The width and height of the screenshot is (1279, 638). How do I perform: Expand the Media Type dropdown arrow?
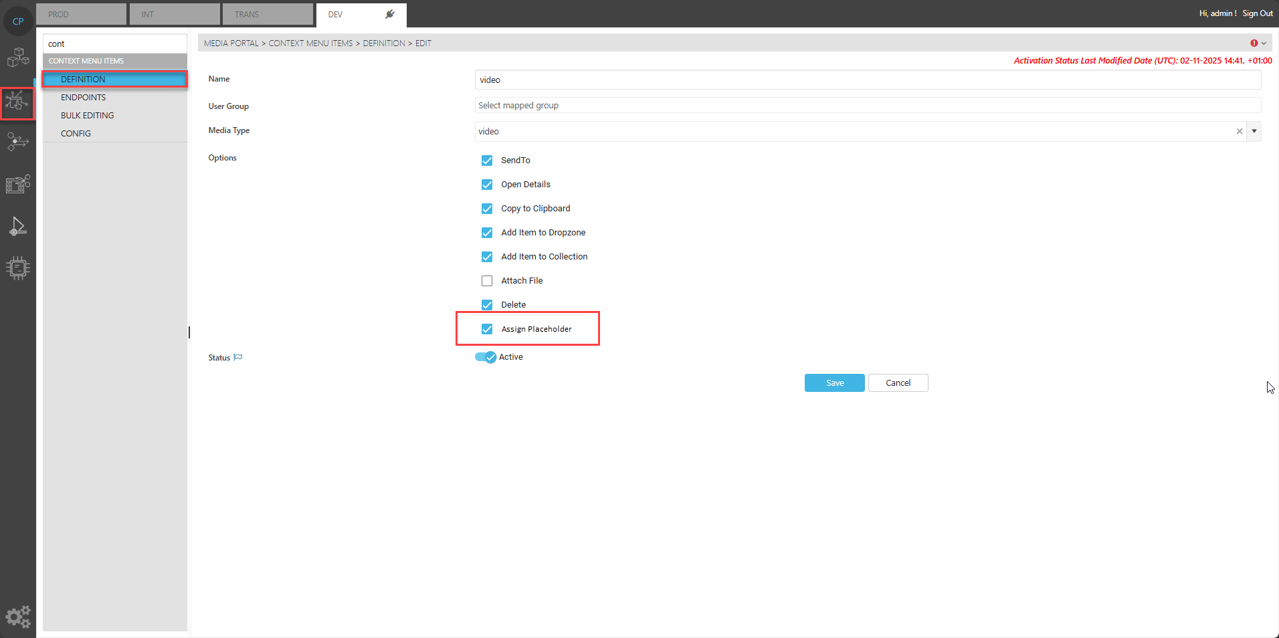click(x=1254, y=132)
